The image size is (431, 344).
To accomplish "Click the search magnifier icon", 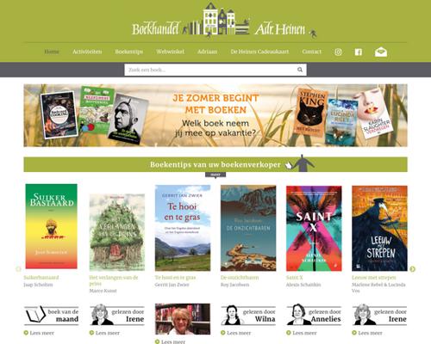I will click(300, 70).
